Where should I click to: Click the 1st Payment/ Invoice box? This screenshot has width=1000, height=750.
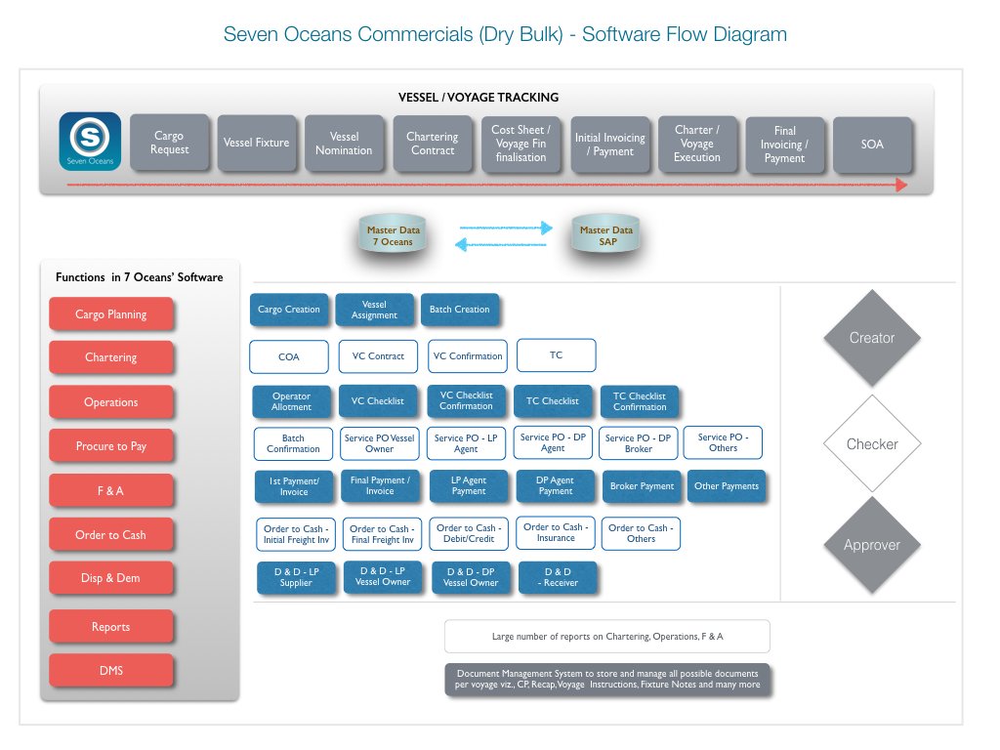(294, 486)
